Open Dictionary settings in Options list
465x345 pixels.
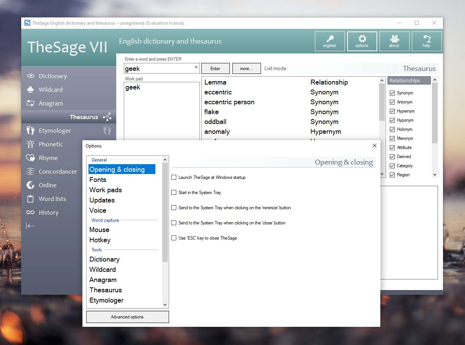click(x=104, y=259)
